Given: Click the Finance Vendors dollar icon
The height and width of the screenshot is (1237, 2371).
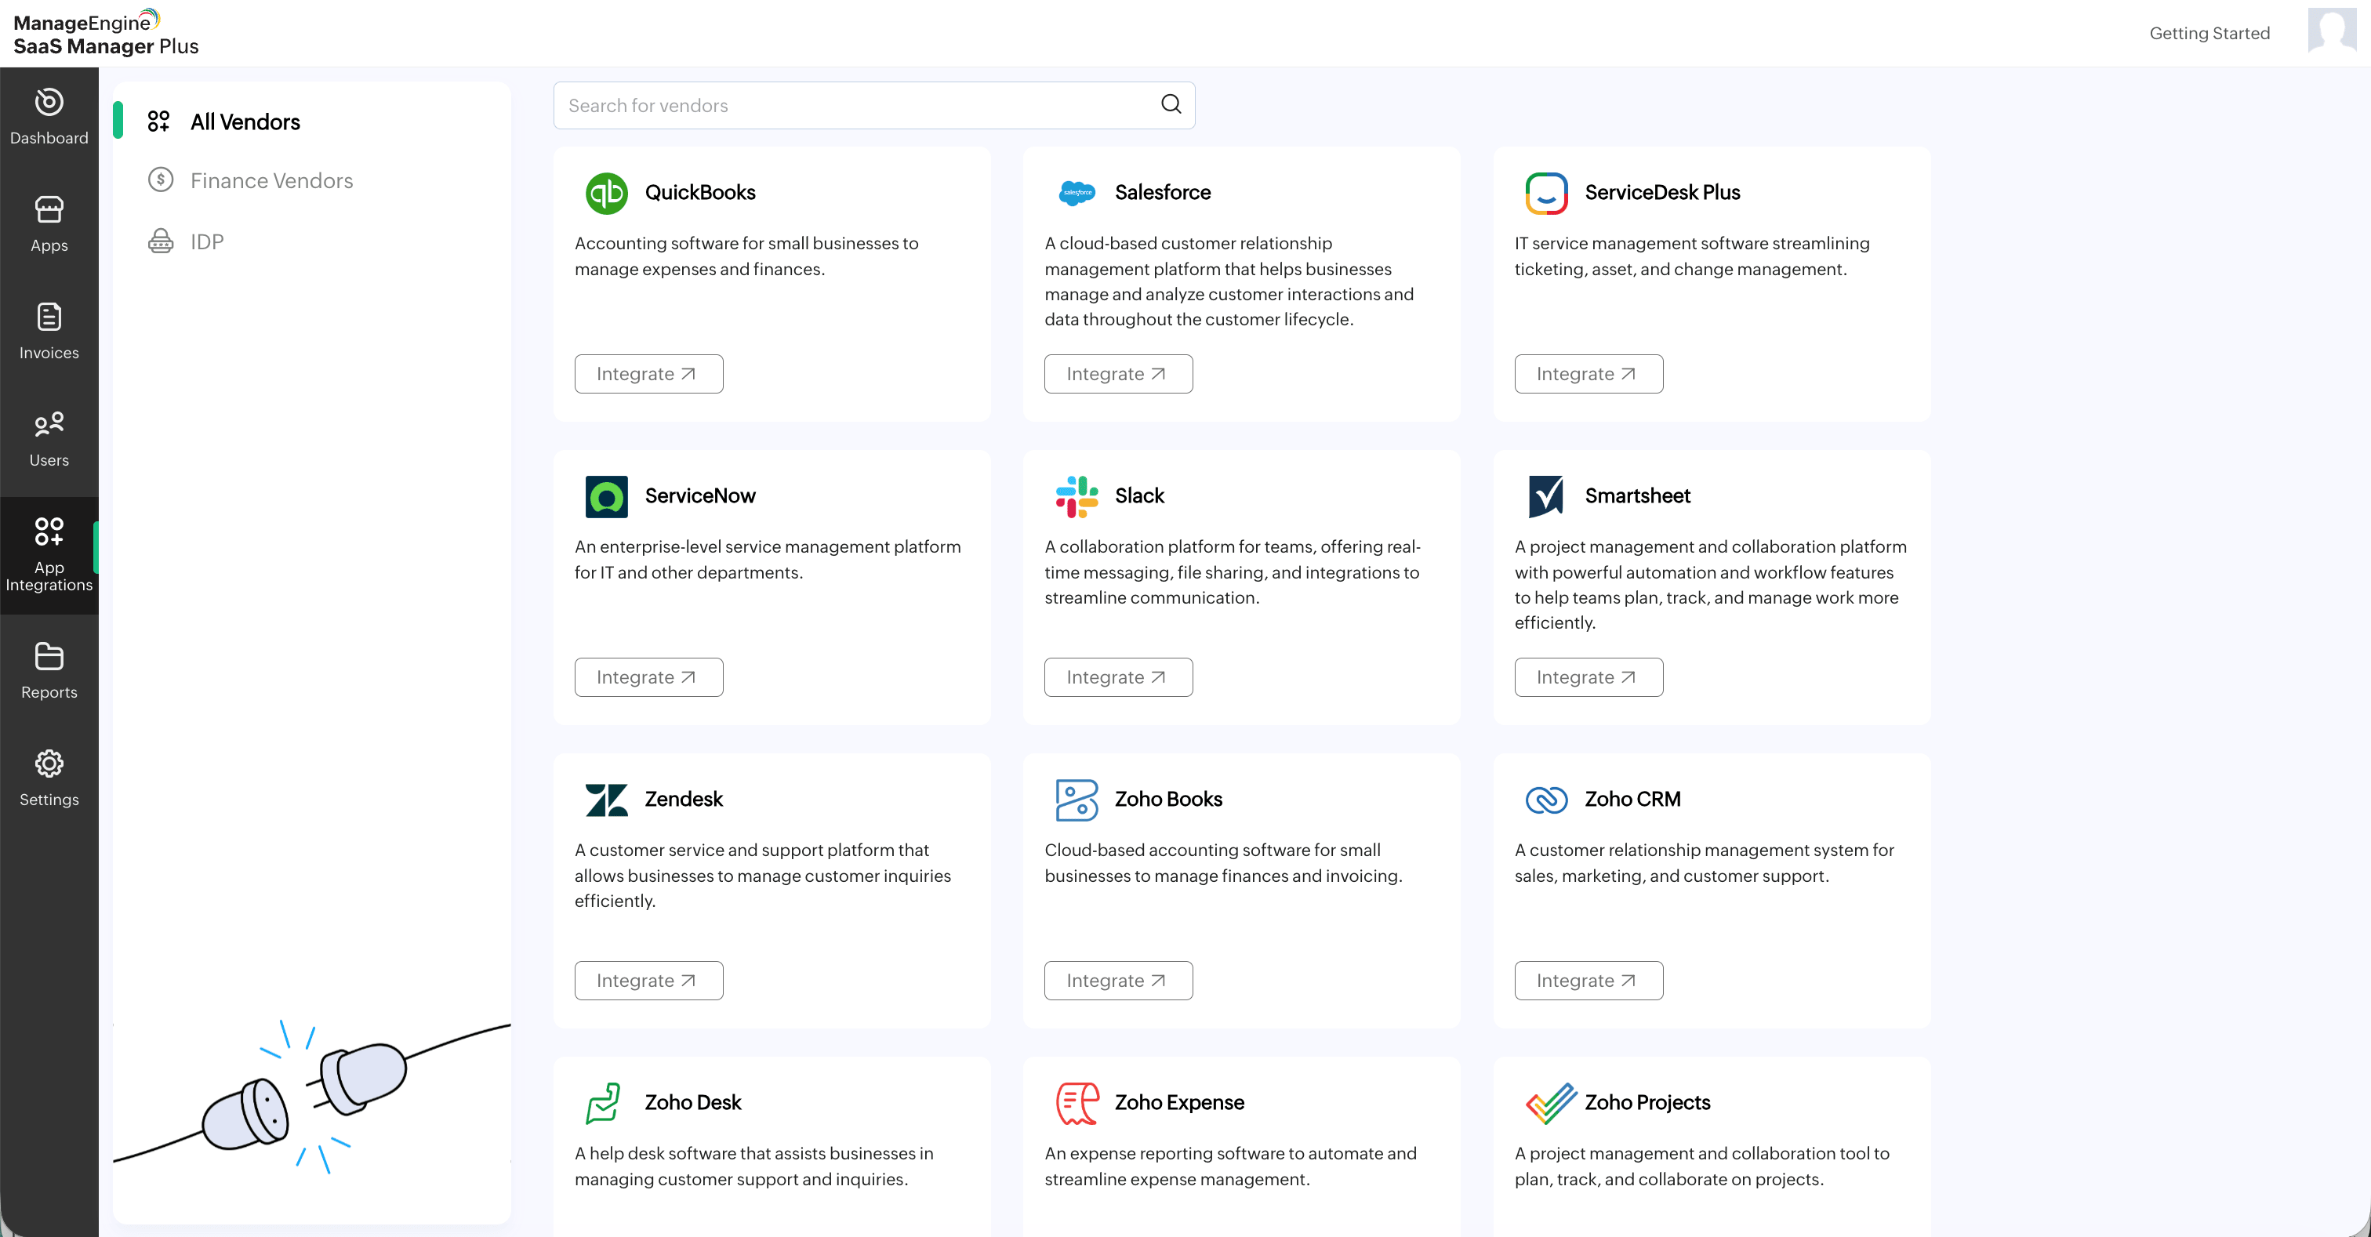Looking at the screenshot, I should pos(160,180).
